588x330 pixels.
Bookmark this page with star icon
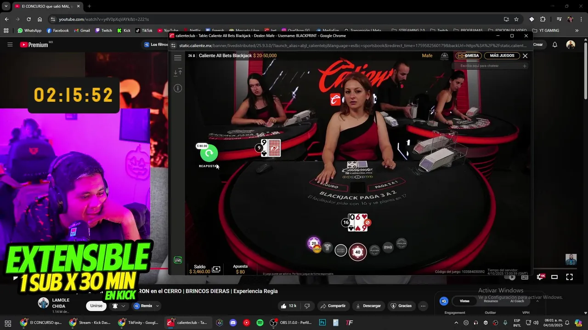(516, 19)
